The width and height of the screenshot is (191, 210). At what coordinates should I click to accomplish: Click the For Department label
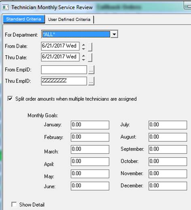tap(21, 35)
